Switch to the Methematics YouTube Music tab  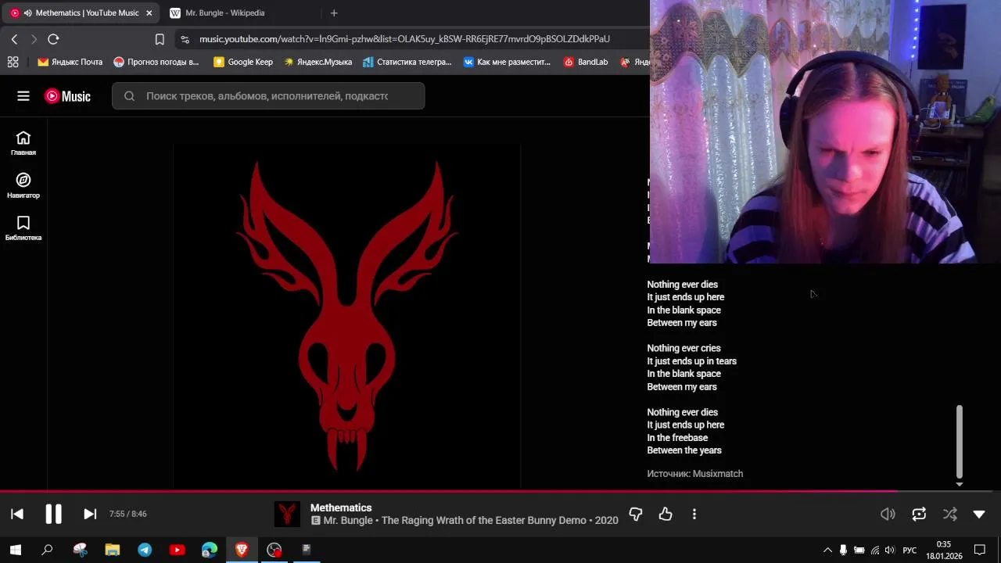(x=81, y=13)
